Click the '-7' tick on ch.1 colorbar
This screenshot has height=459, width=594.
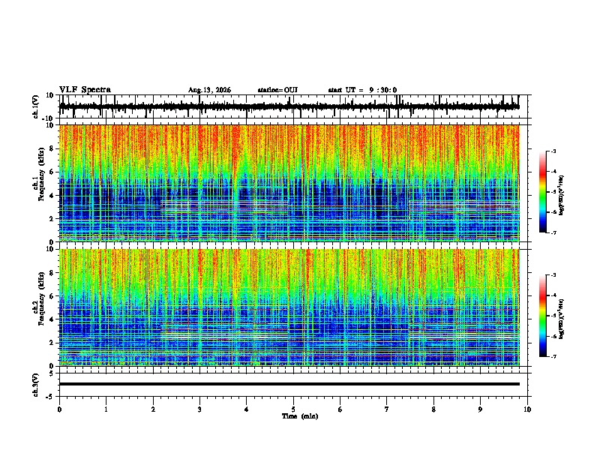pos(553,232)
